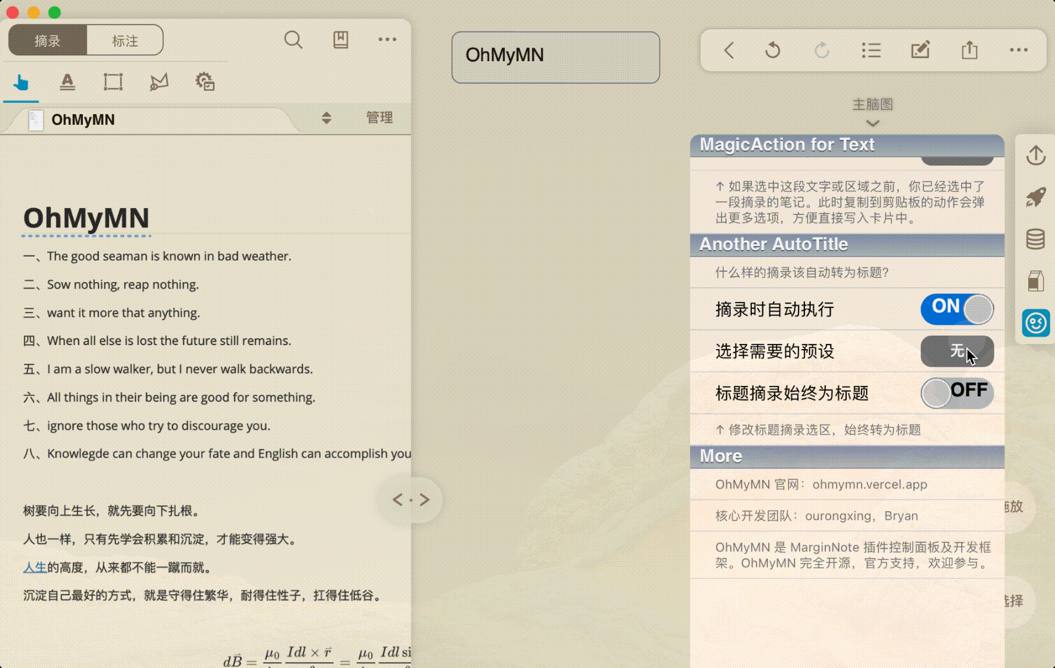
Task: Click line '树要向上生长，就先要向下扎根。'
Action: click(114, 511)
